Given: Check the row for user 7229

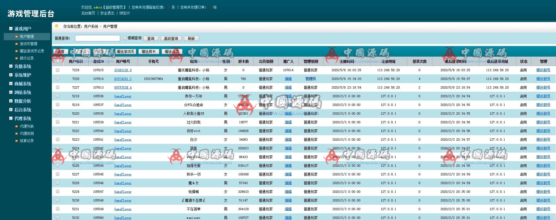Looking at the screenshot, I should [58, 70].
